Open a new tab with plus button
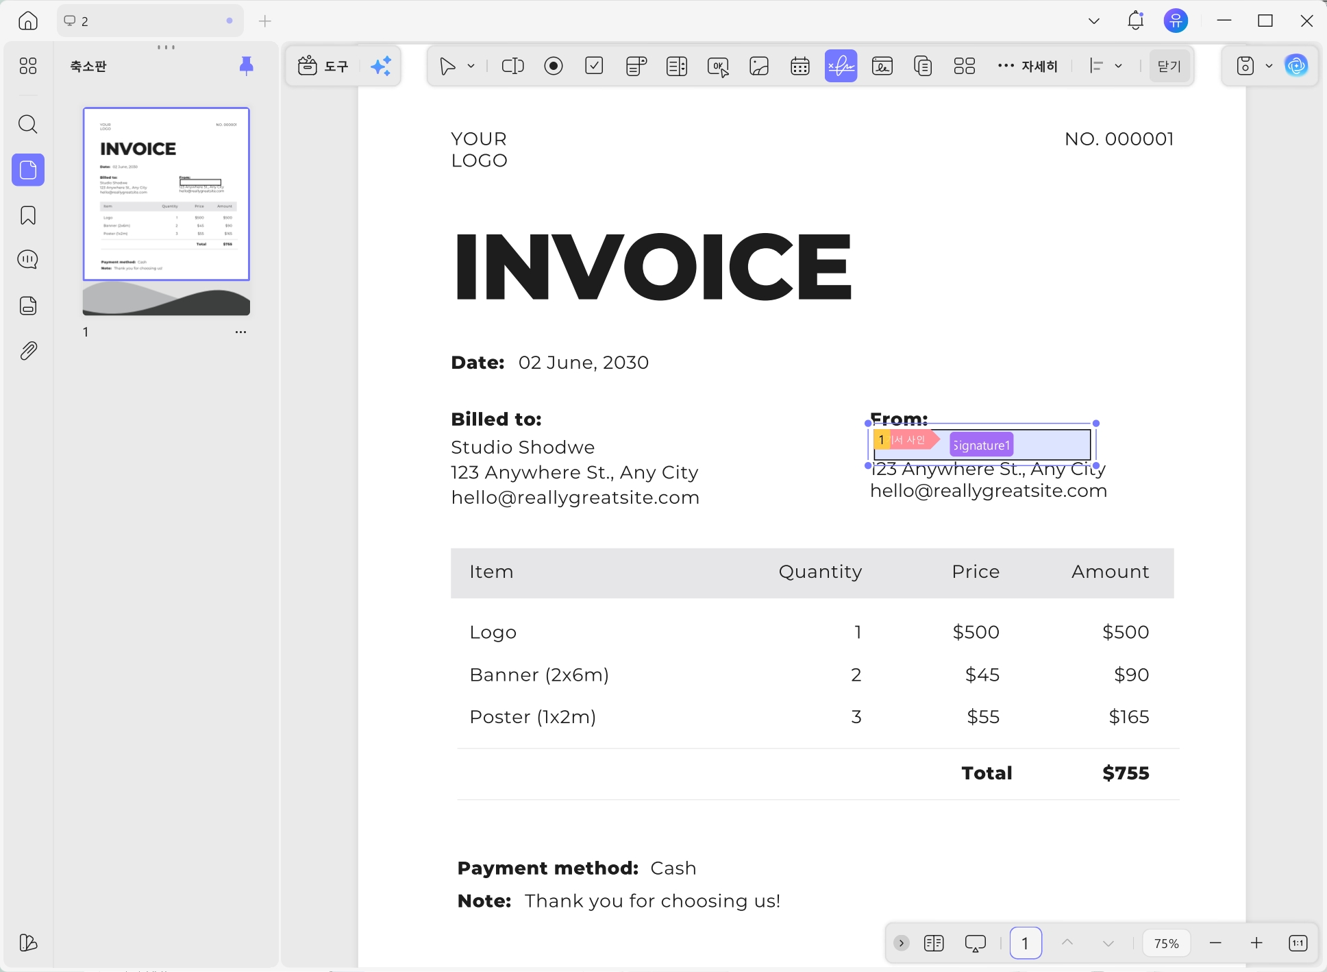Screen dimensions: 1327x972 pyautogui.click(x=265, y=21)
